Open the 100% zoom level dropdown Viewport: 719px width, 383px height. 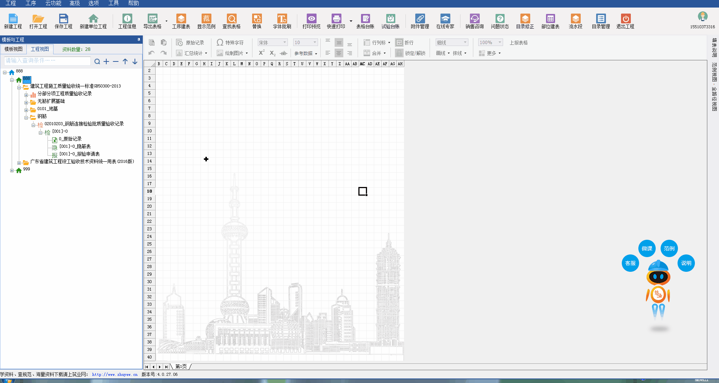point(490,43)
